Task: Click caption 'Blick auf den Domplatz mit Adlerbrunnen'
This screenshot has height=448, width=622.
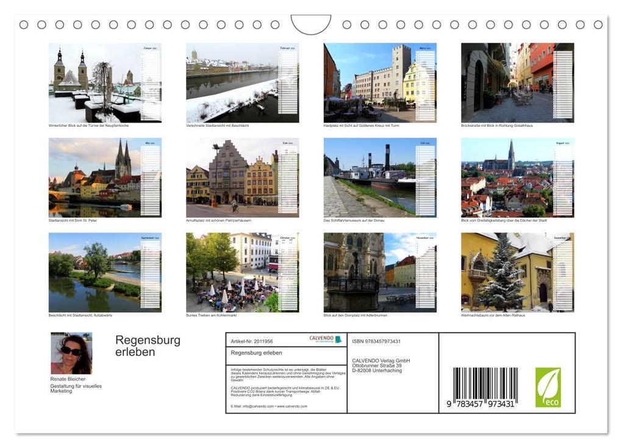Action: [356, 316]
